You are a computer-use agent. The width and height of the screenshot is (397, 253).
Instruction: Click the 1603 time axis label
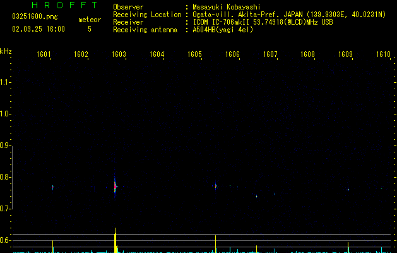[119, 54]
